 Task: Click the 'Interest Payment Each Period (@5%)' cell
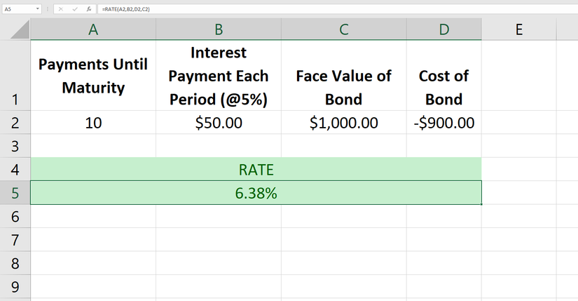click(219, 75)
